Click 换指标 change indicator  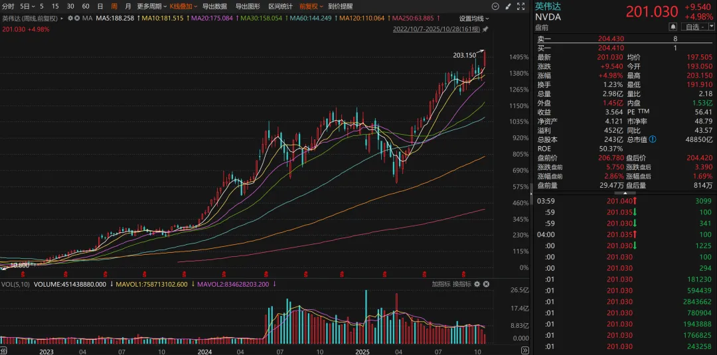(462, 284)
